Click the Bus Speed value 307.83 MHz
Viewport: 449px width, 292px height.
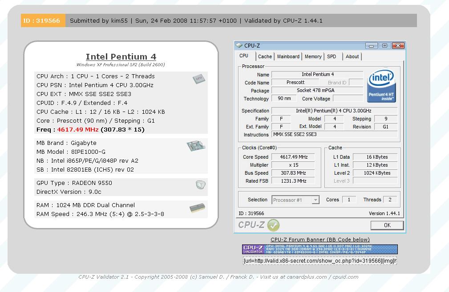tap(293, 173)
